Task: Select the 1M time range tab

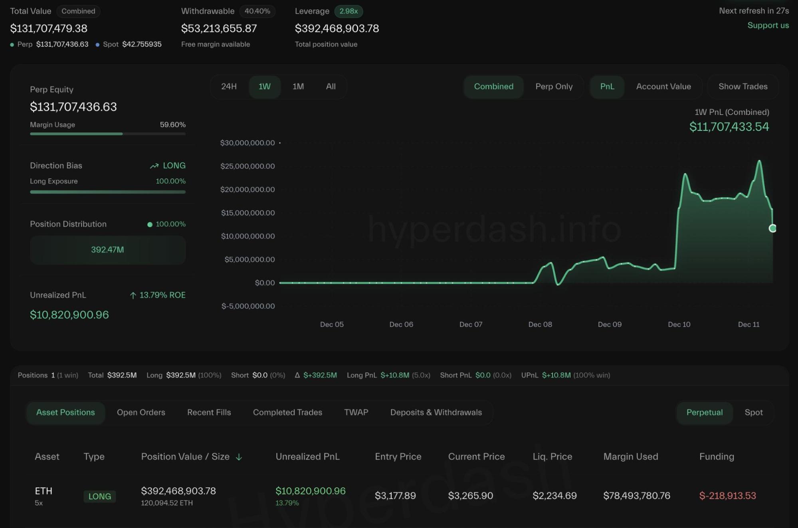Action: 297,87
